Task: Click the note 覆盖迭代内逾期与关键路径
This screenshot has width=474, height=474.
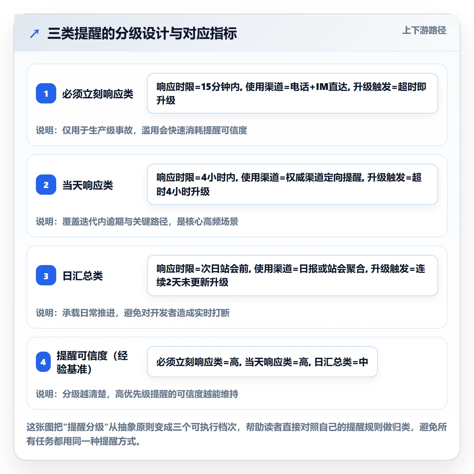Action: (x=137, y=221)
